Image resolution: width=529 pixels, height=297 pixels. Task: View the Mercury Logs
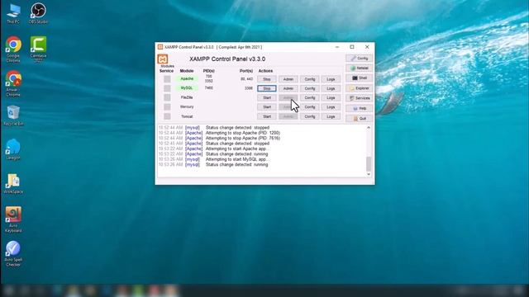click(331, 107)
